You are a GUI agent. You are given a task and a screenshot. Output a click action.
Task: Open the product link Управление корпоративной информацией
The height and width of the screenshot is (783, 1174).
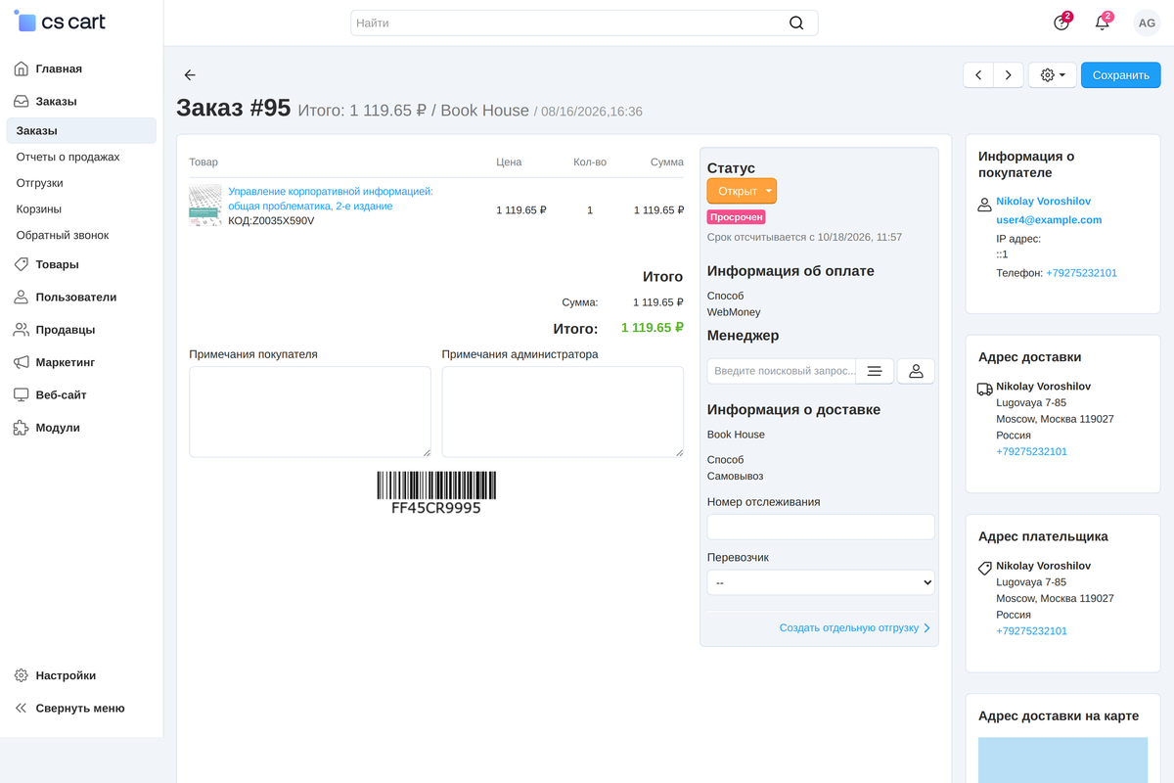(331, 199)
